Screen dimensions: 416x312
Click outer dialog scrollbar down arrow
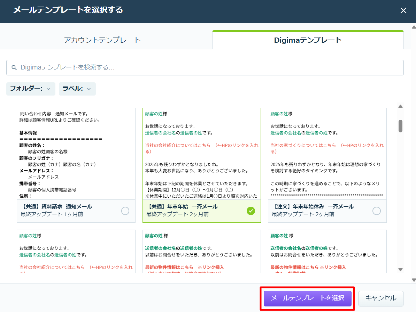pos(414,280)
